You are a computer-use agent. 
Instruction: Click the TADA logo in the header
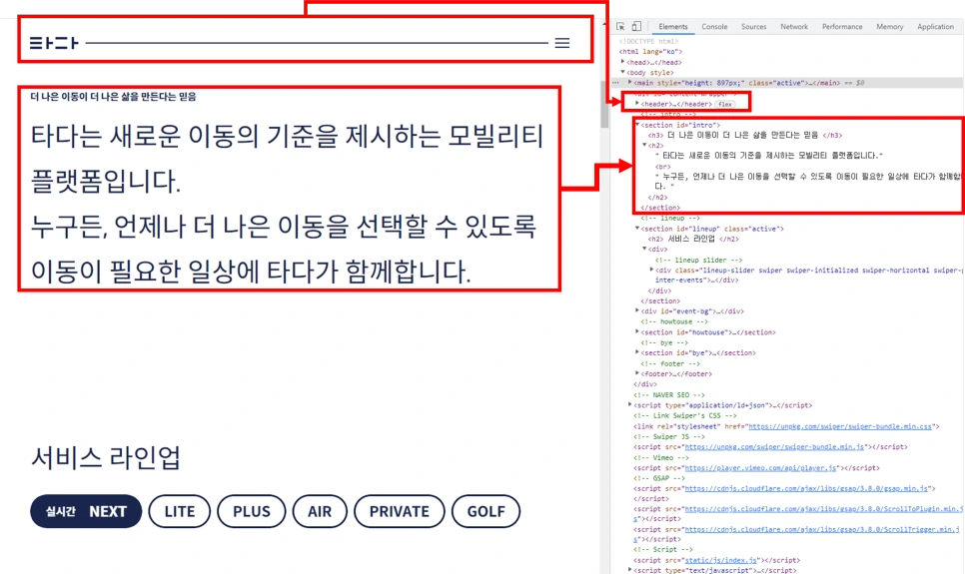54,43
